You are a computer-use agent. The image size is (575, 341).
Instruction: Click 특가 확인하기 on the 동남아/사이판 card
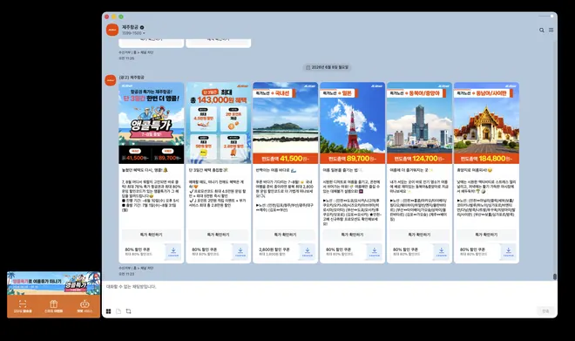click(x=487, y=235)
